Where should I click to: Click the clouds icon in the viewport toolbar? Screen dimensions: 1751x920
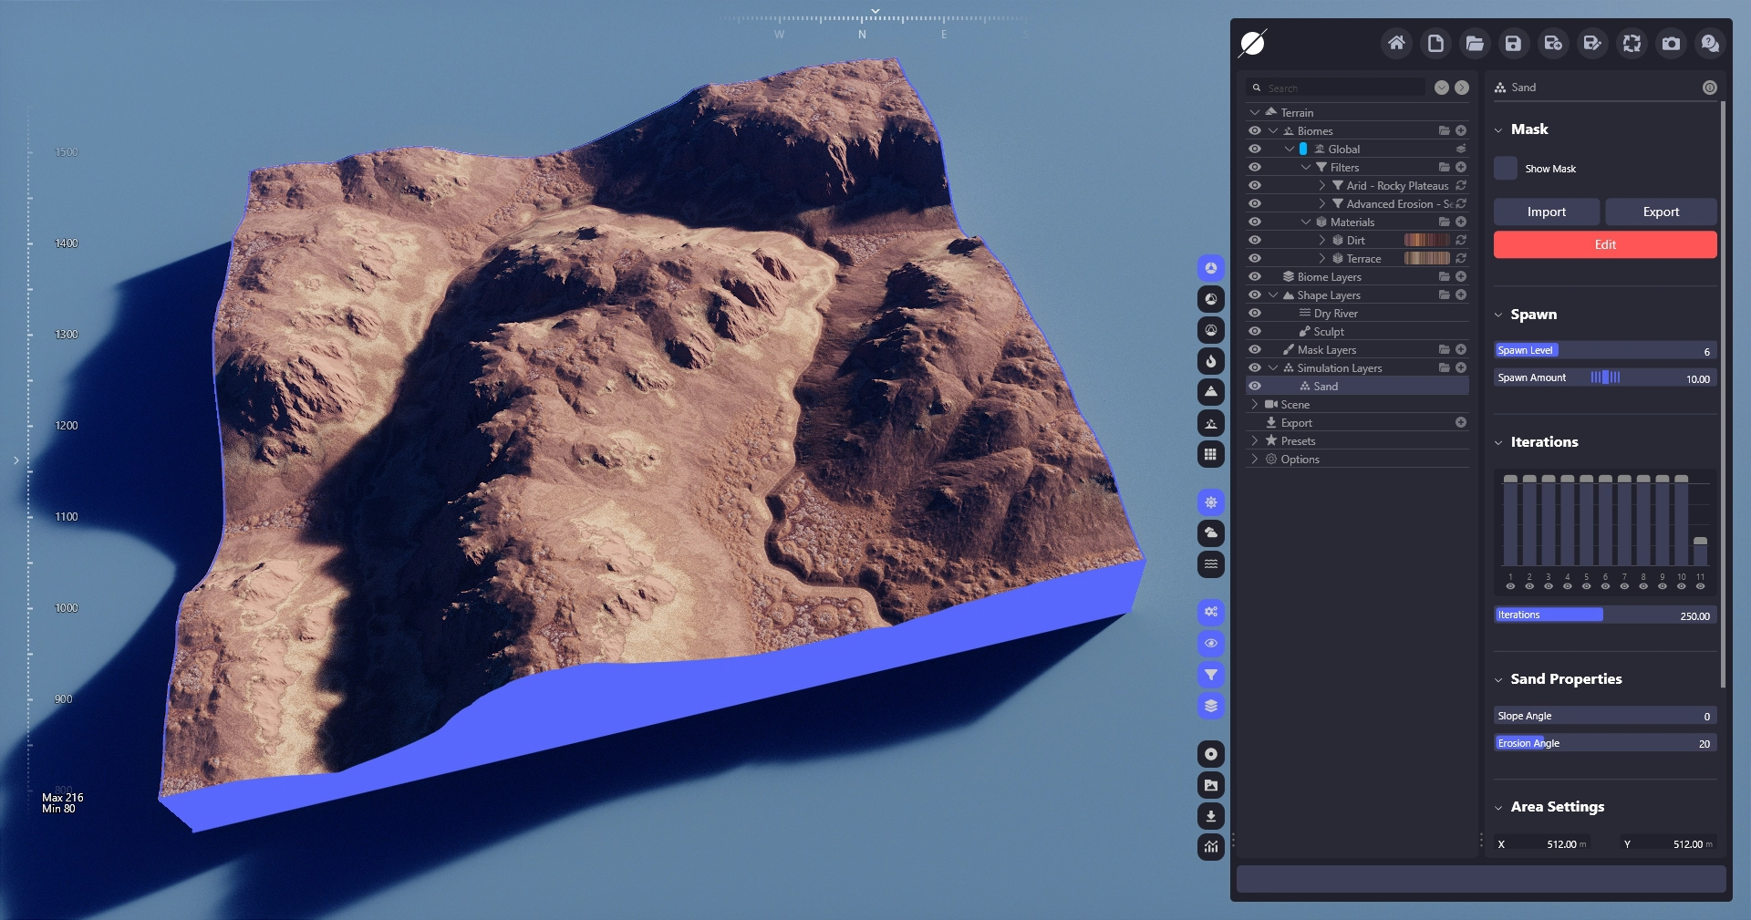(x=1210, y=532)
